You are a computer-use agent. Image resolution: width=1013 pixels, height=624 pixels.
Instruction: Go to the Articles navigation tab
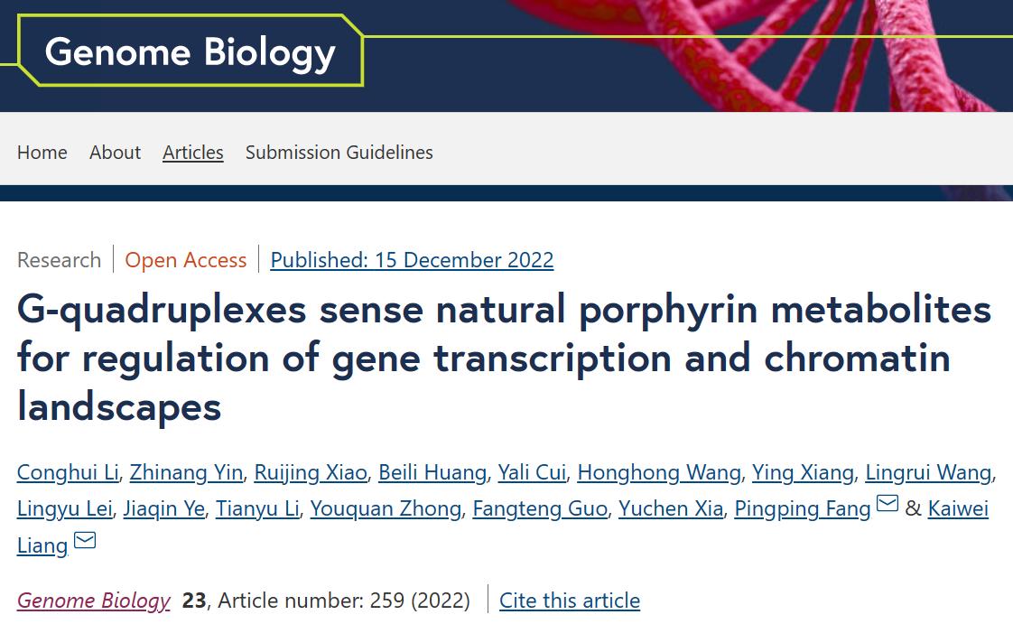tap(193, 153)
